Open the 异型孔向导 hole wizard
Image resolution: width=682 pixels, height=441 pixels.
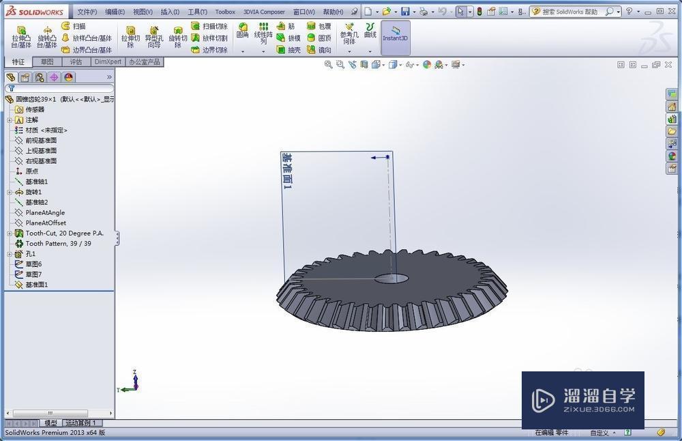pos(154,38)
